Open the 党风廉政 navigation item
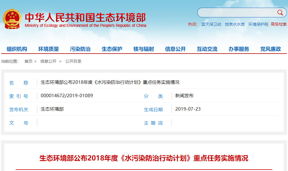The image size is (288, 171). 271,49
